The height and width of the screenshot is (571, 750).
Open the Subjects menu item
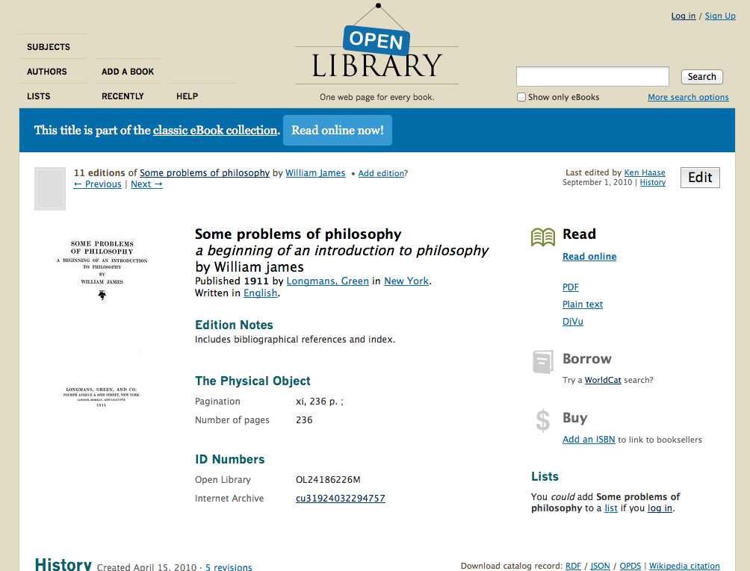click(x=49, y=47)
